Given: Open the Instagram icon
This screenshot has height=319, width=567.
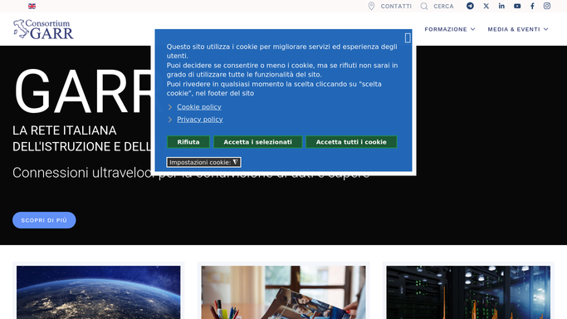Looking at the screenshot, I should (547, 6).
